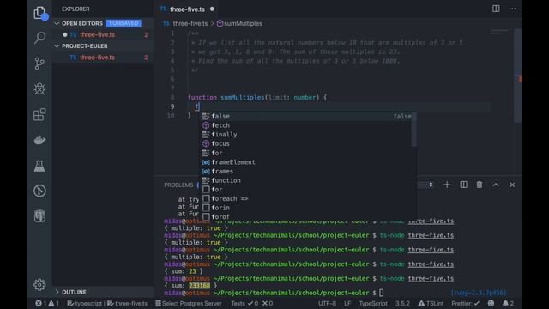Image resolution: width=549 pixels, height=309 pixels.
Task: Open the Manage settings gear
Action: [x=39, y=284]
